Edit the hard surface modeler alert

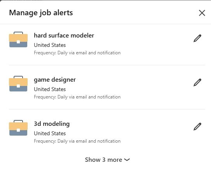197,38
